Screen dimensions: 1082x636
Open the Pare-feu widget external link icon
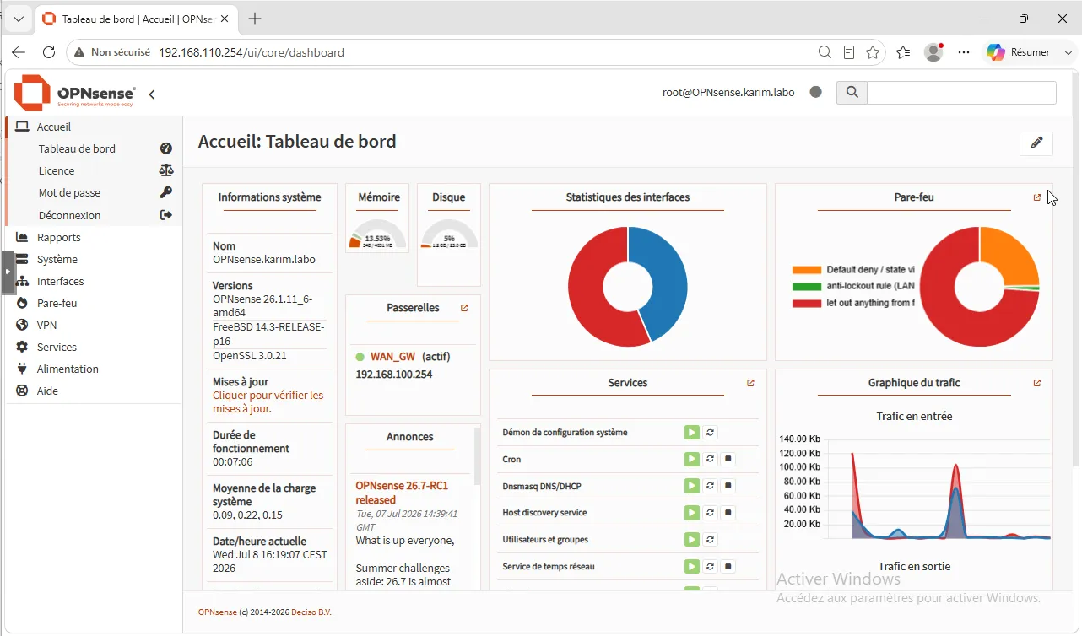coord(1037,197)
